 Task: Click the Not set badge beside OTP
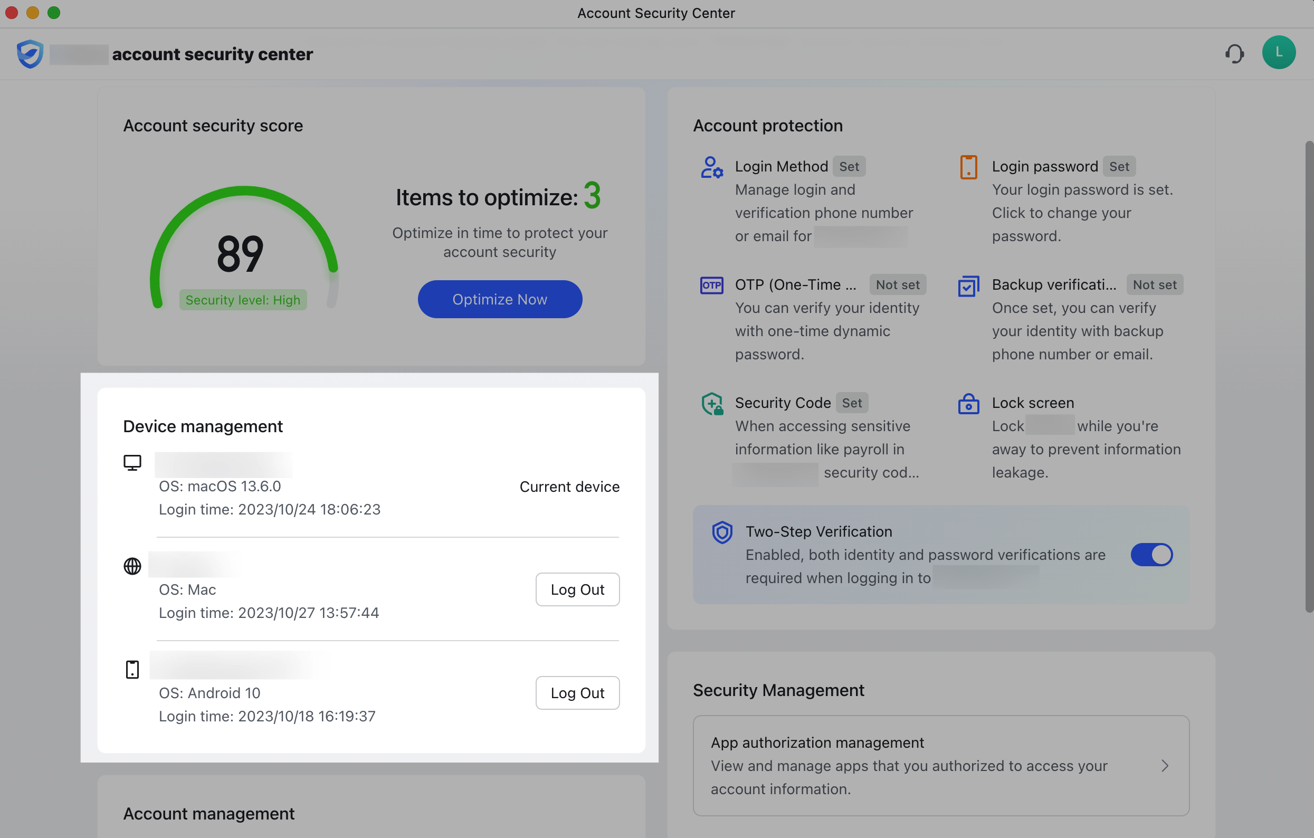897,284
